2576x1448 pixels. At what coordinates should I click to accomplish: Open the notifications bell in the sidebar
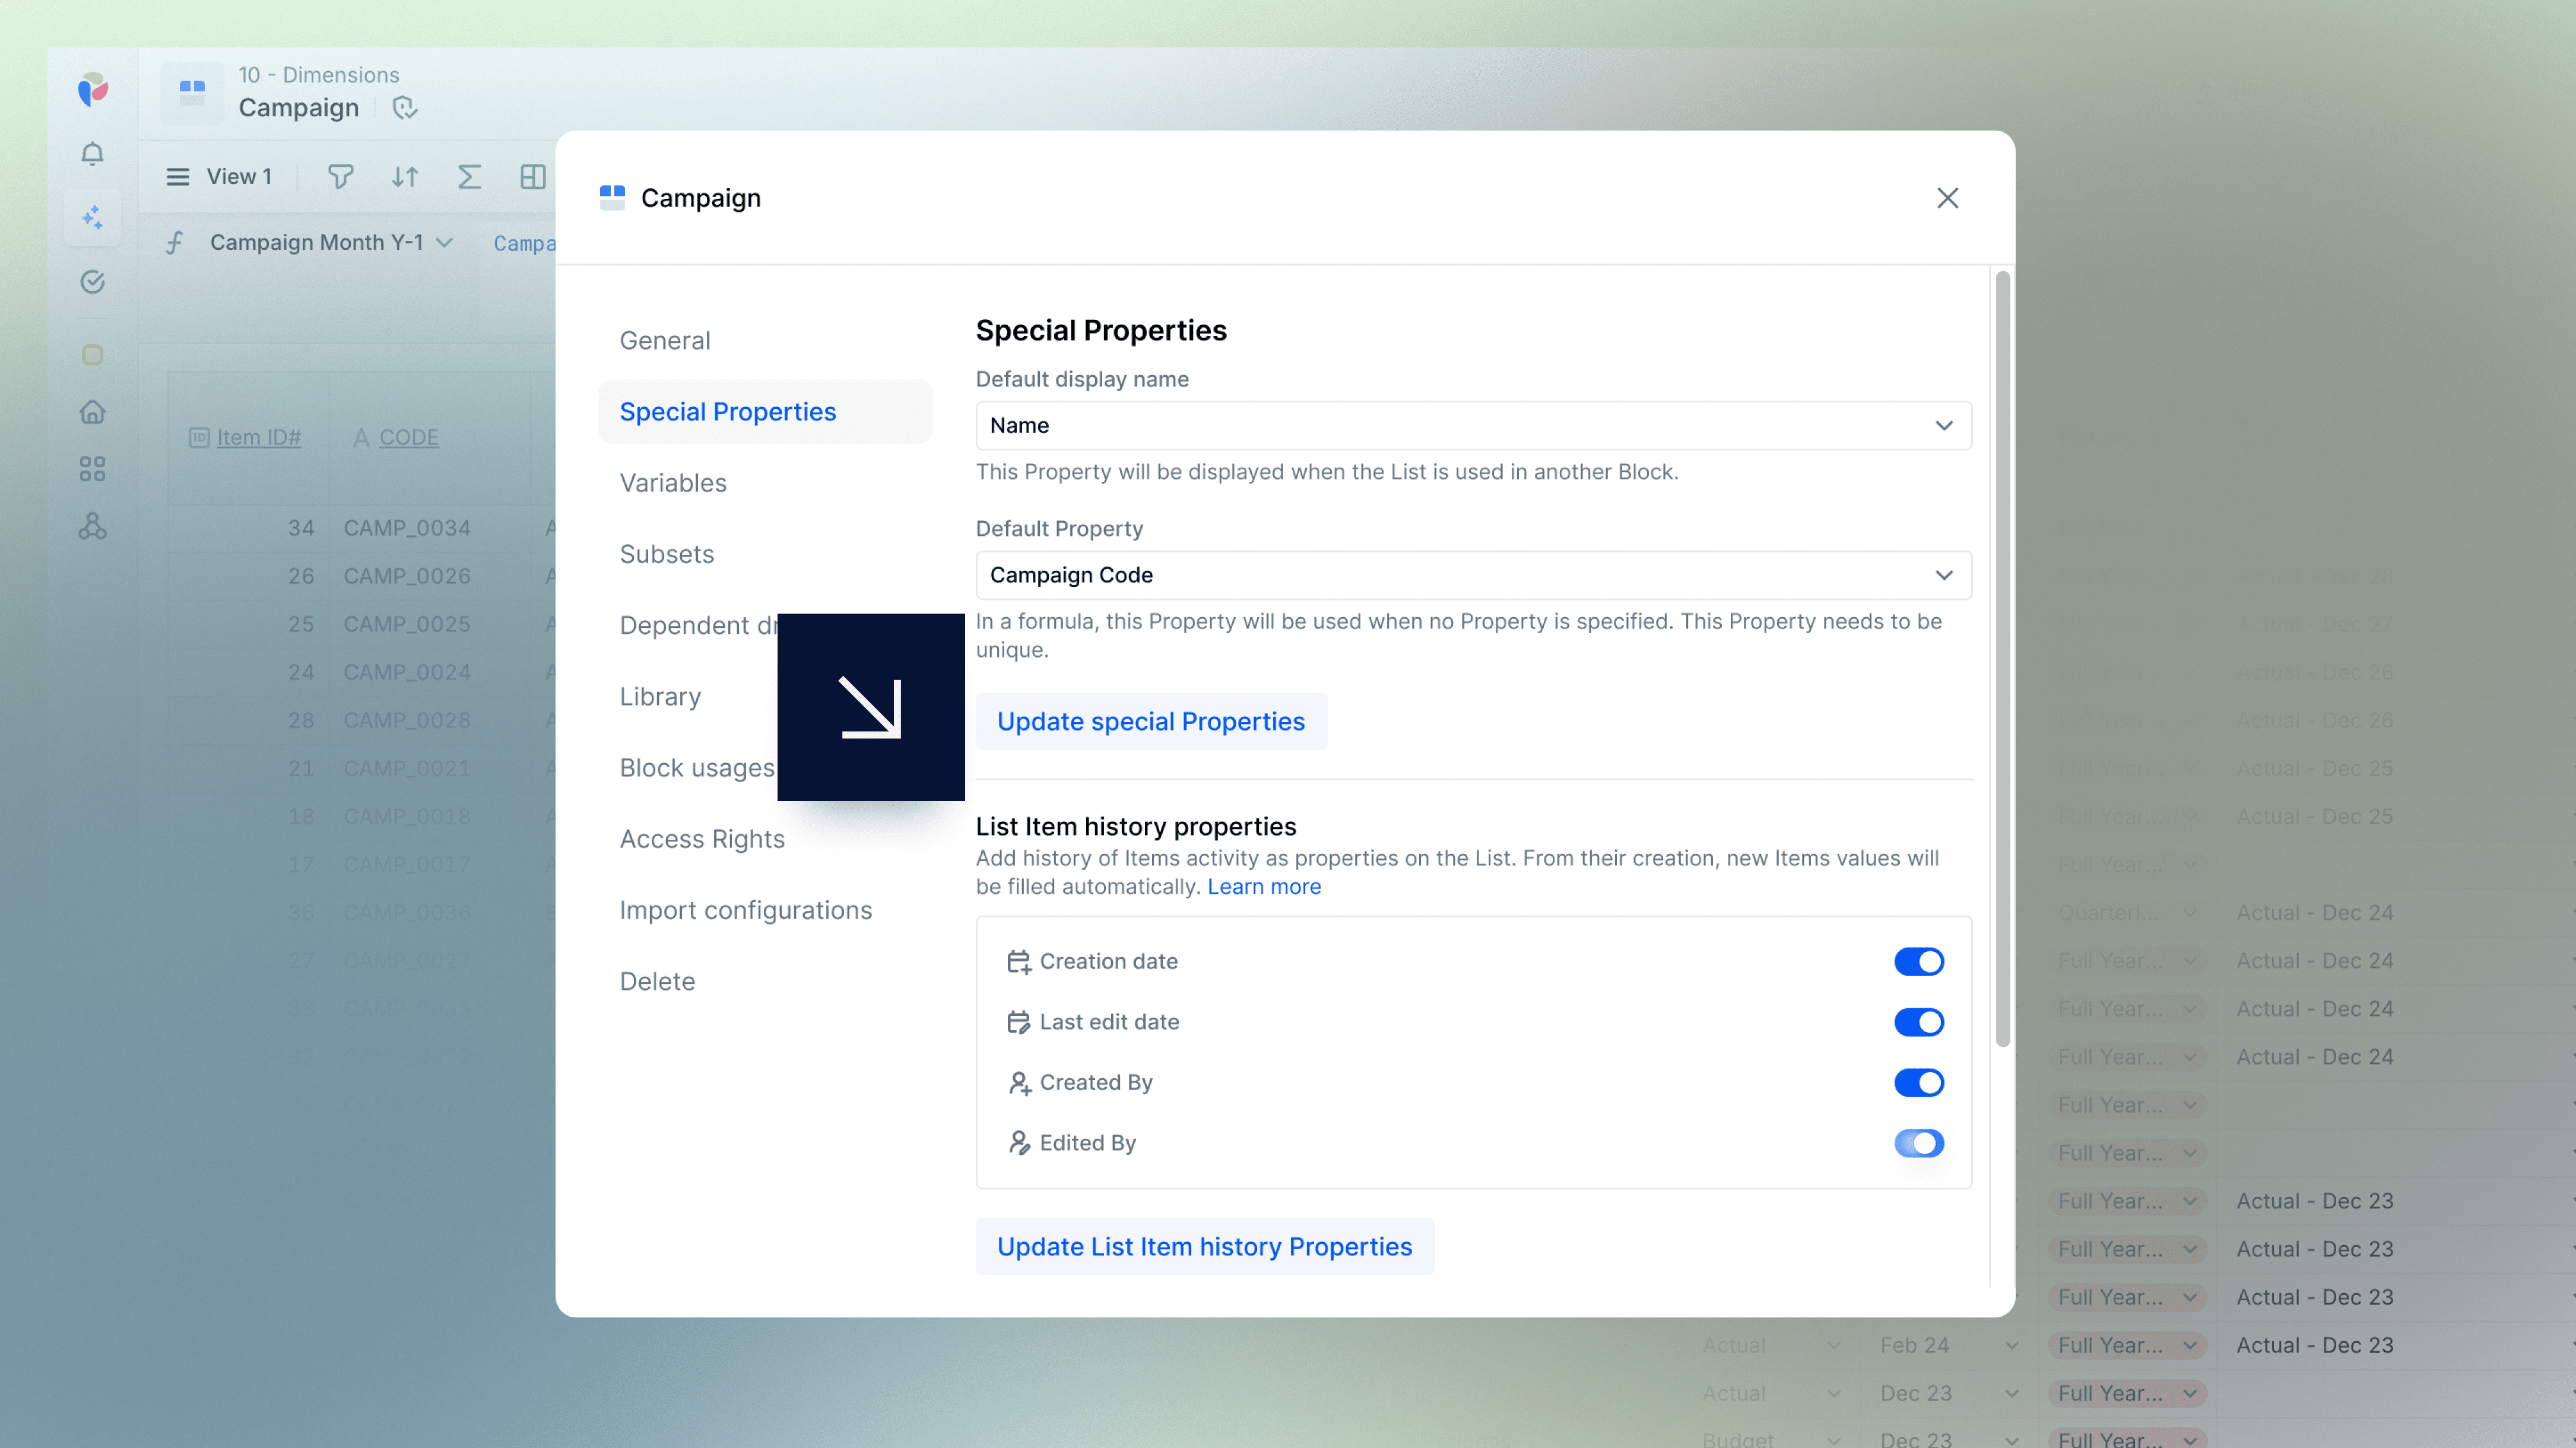click(x=92, y=153)
